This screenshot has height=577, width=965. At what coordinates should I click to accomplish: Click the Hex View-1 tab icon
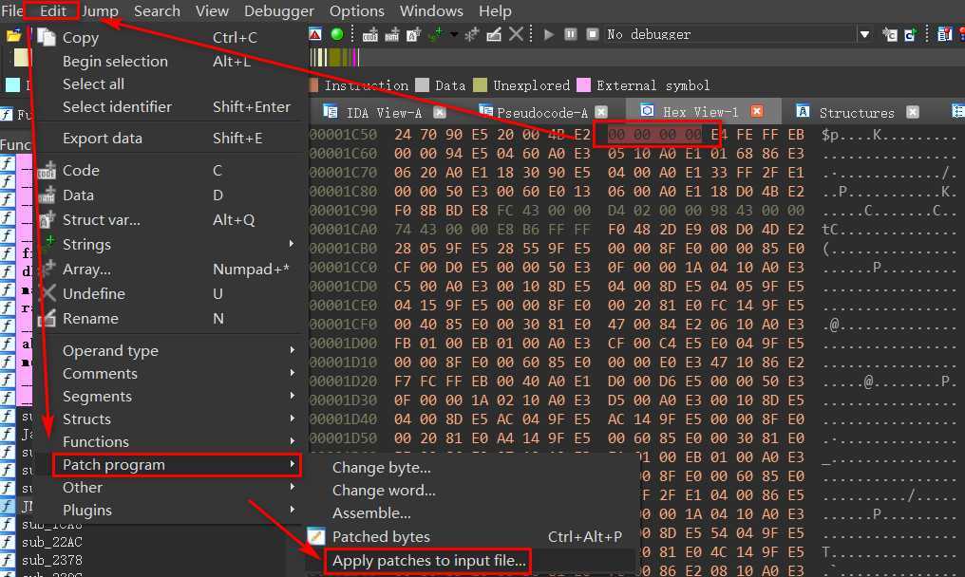coord(647,111)
